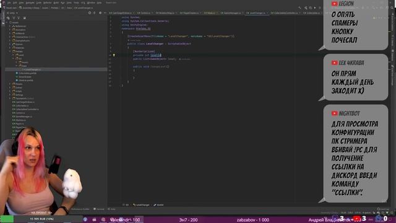Image resolution: width=396 pixels, height=223 pixels.
Task: Click the LevelChanger breadcrumb below the editor
Action: tap(142, 205)
